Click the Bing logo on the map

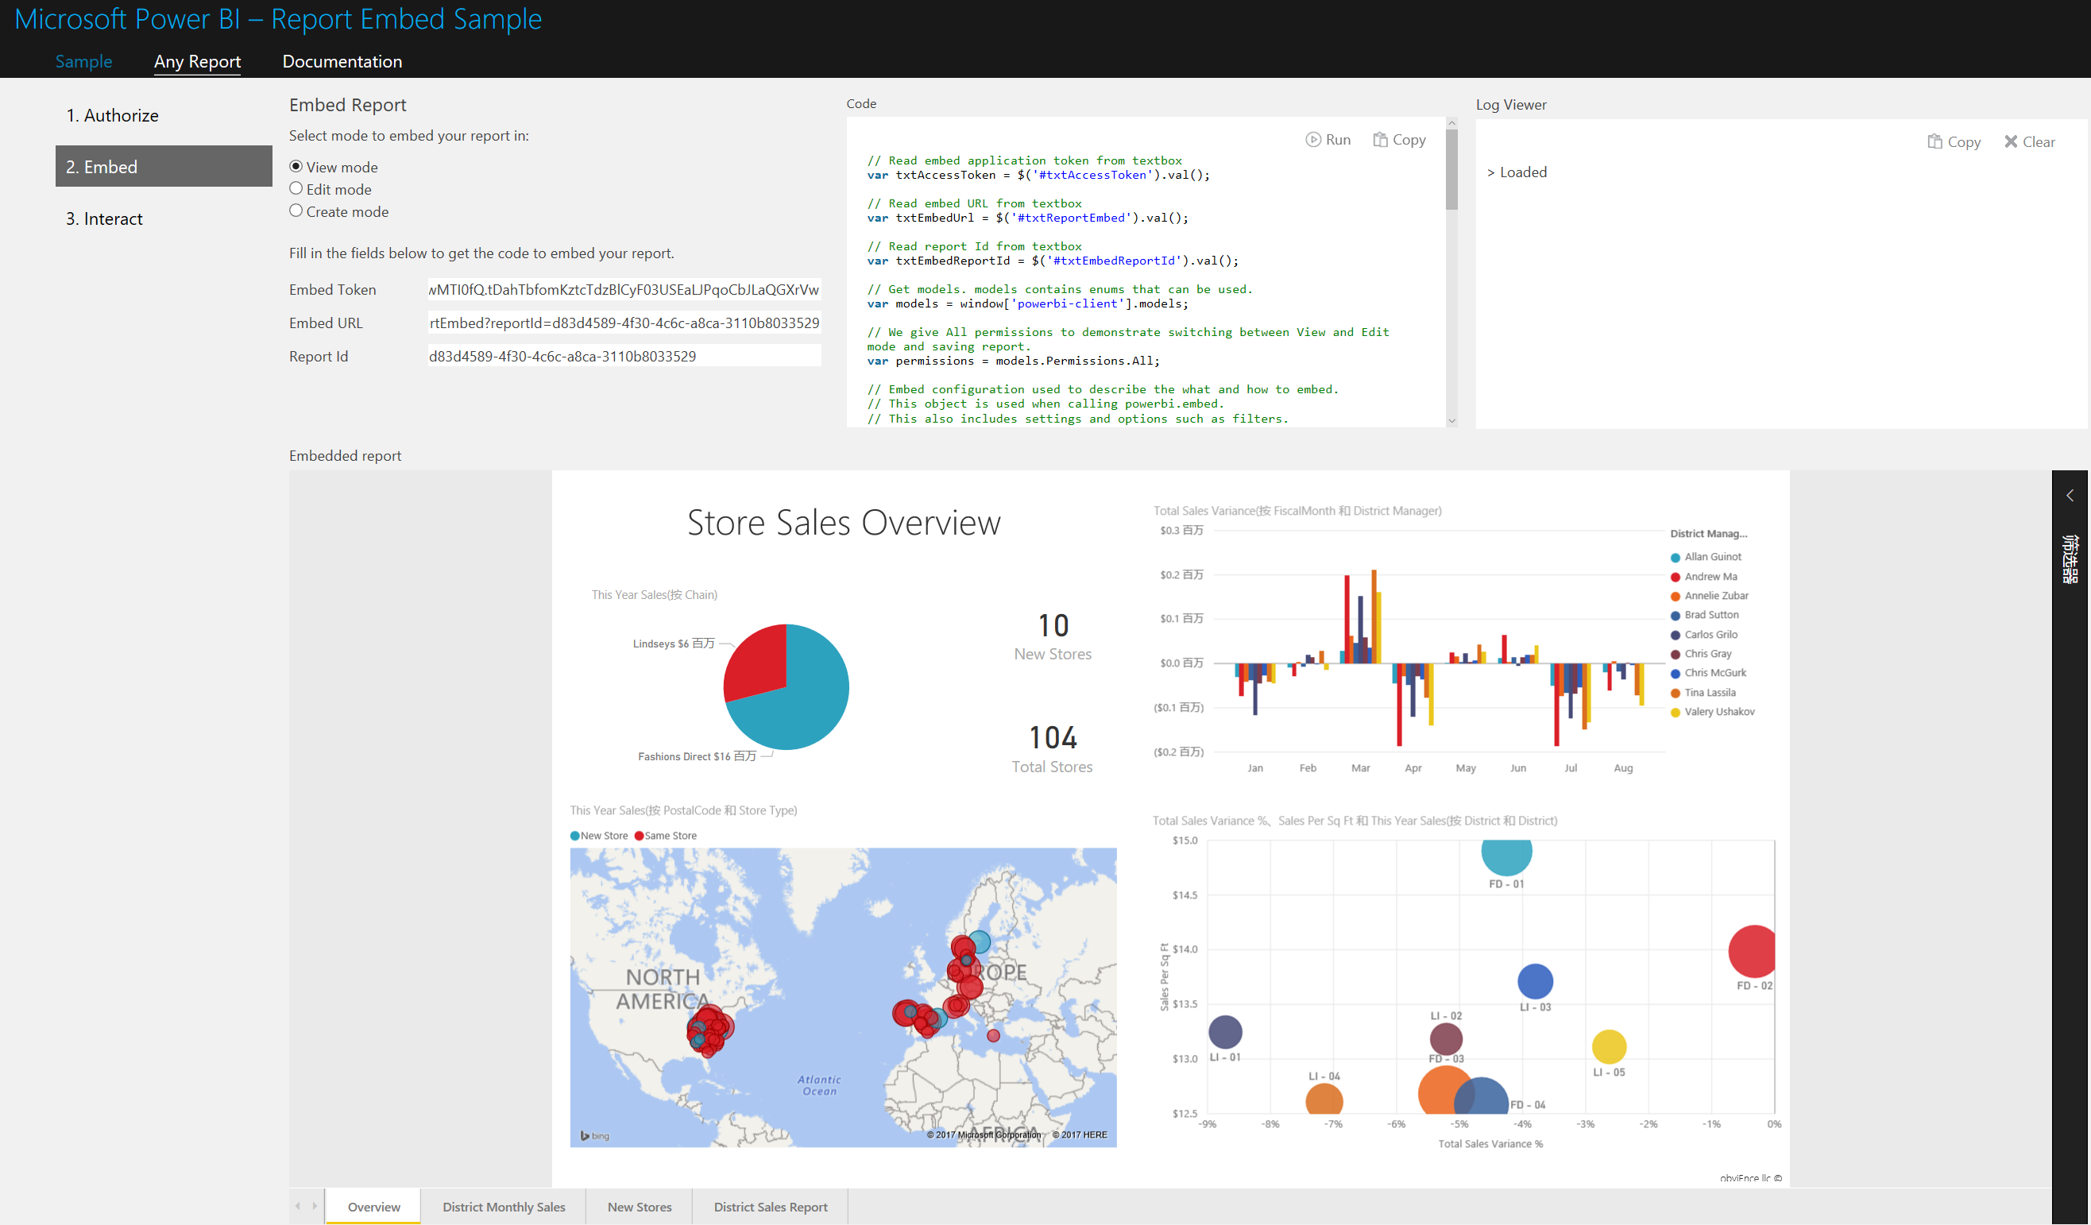point(594,1135)
